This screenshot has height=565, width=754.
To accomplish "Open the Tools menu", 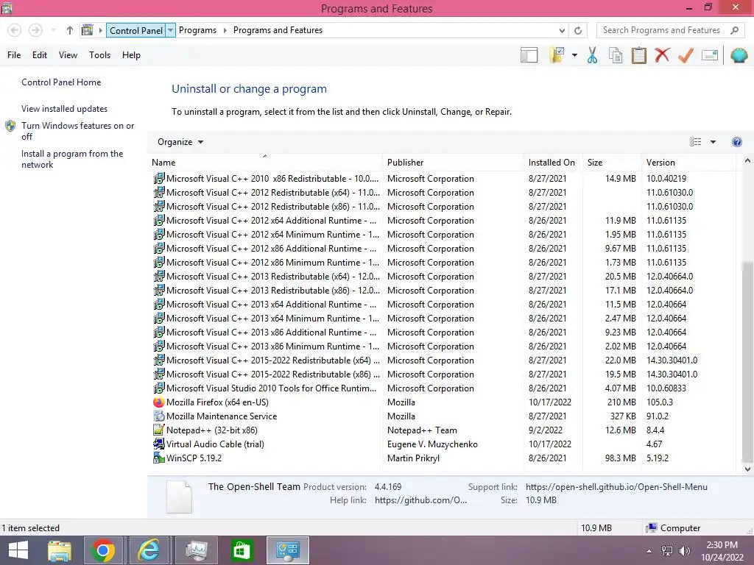I will point(99,55).
